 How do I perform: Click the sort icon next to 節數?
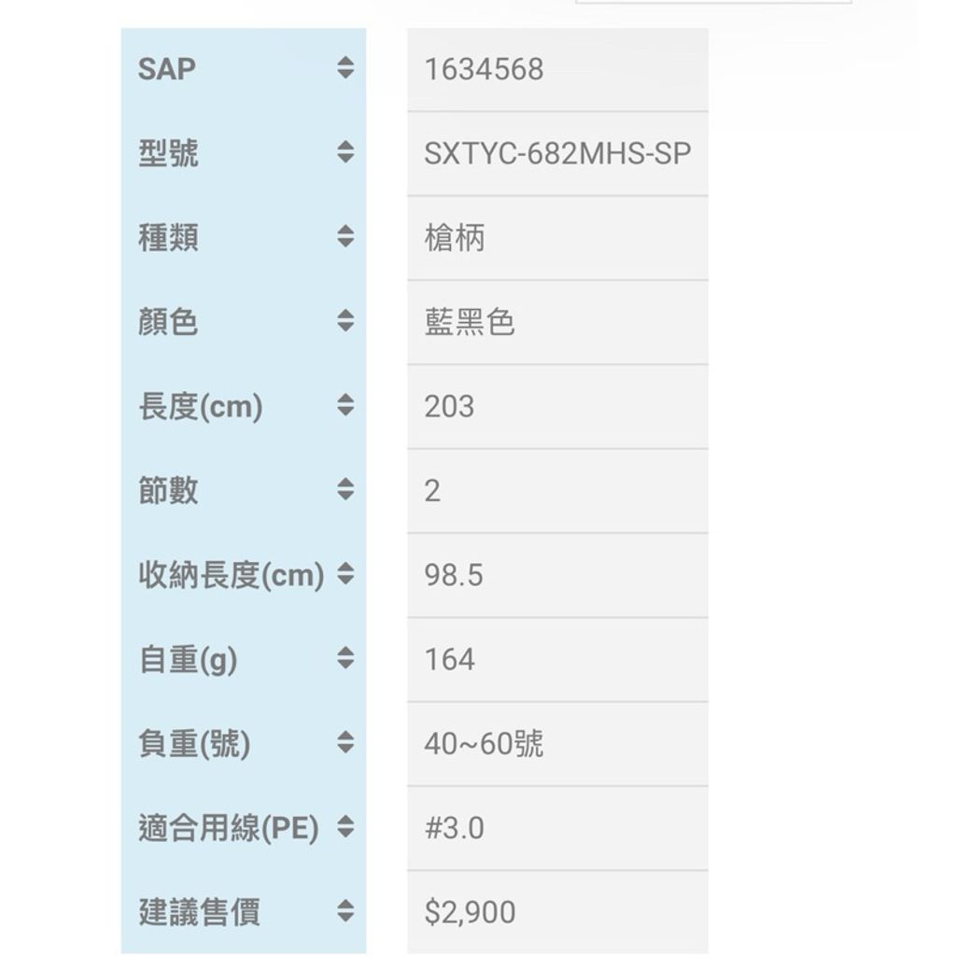pos(345,490)
